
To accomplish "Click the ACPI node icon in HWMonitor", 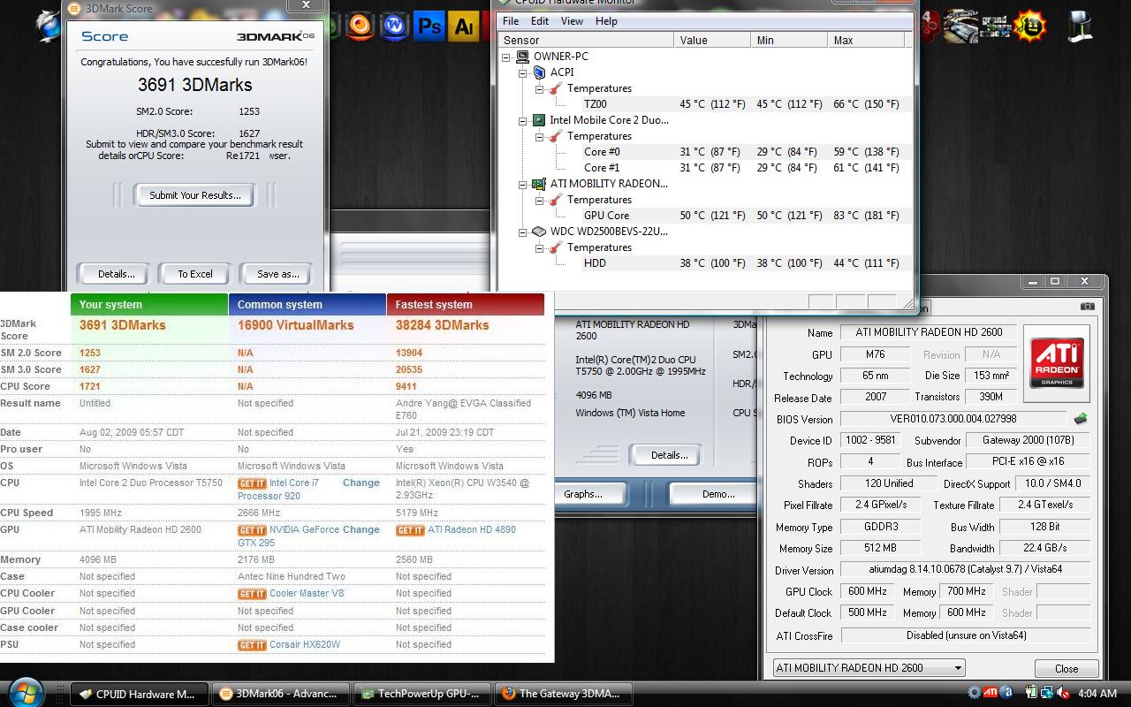I will click(x=539, y=72).
